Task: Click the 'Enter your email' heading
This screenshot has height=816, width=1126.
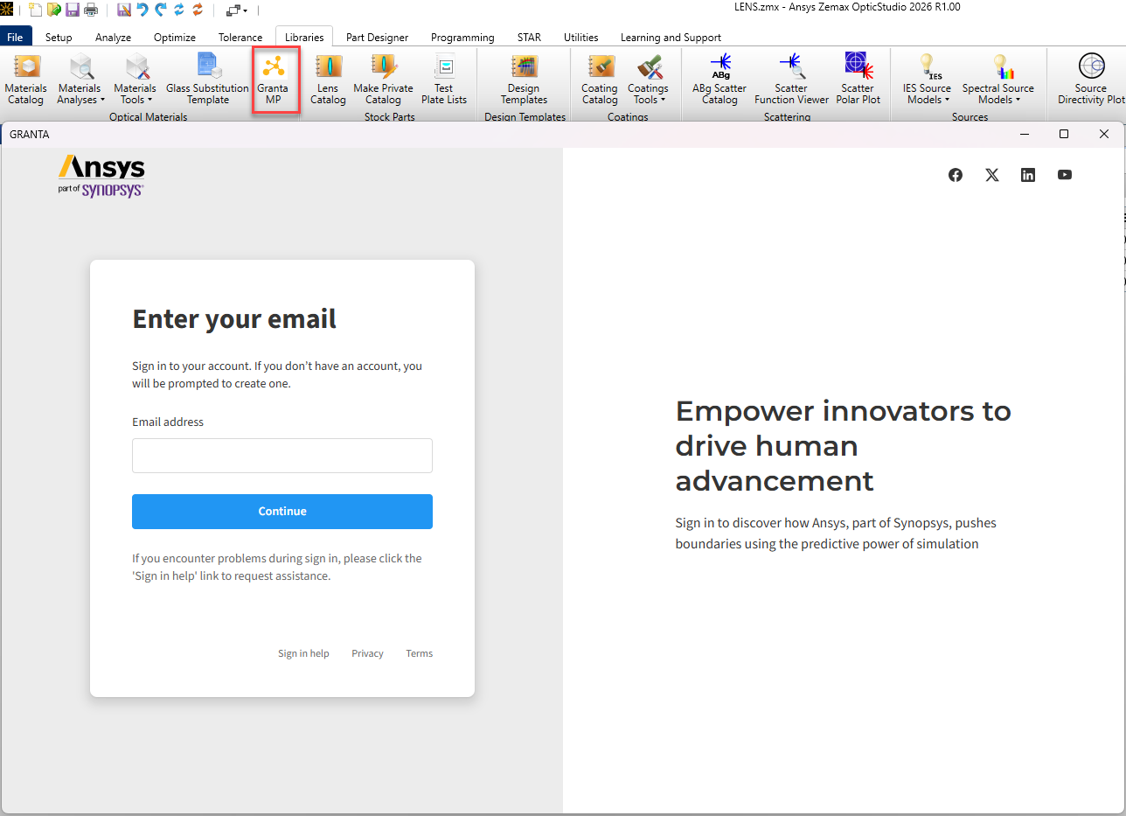Action: coord(234,319)
